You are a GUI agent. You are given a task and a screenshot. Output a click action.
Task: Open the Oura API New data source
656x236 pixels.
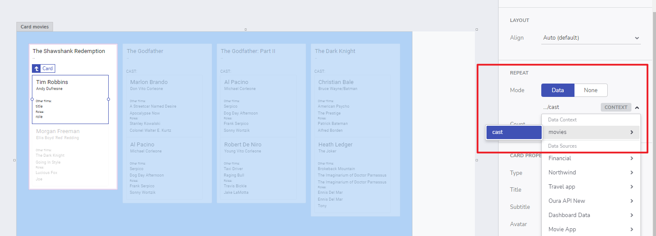tap(590, 201)
